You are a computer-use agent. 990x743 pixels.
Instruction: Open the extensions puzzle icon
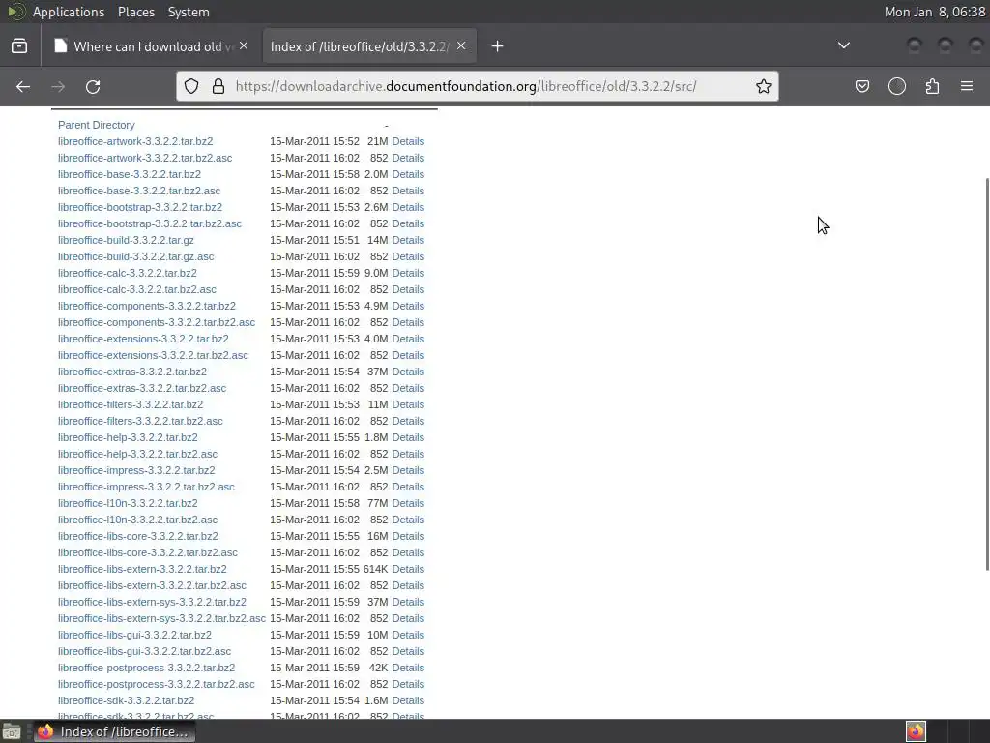pos(932,86)
